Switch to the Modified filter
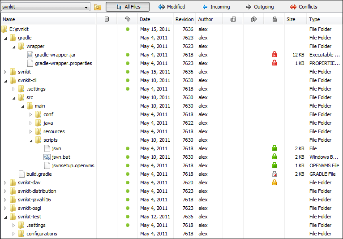343x239 pixels. 171,7
